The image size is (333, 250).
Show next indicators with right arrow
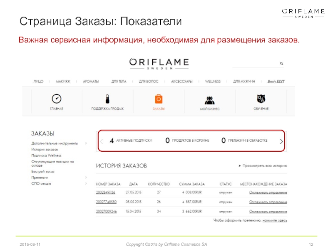coord(281,141)
